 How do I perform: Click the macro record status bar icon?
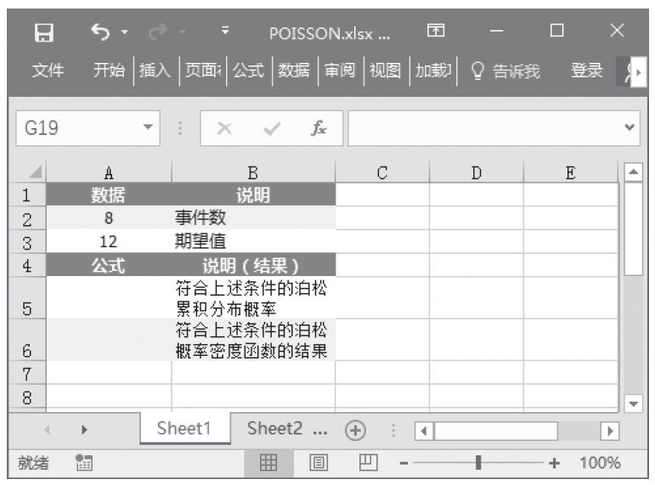(82, 463)
